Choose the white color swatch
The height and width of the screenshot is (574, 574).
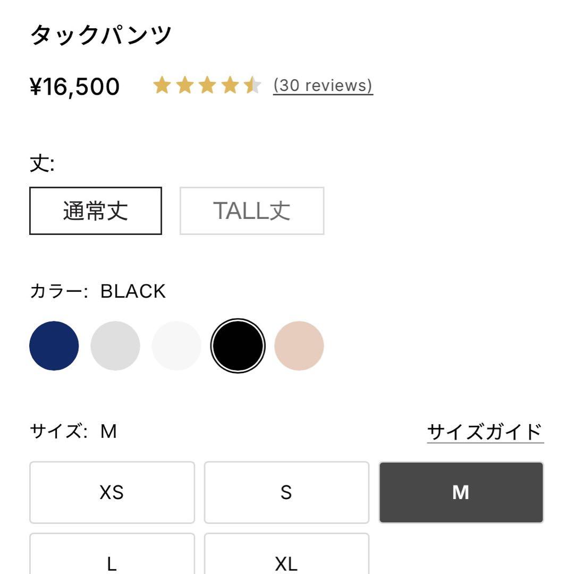pyautogui.click(x=176, y=346)
